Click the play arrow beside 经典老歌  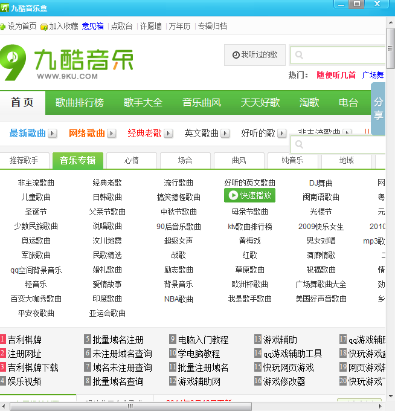tap(169, 134)
